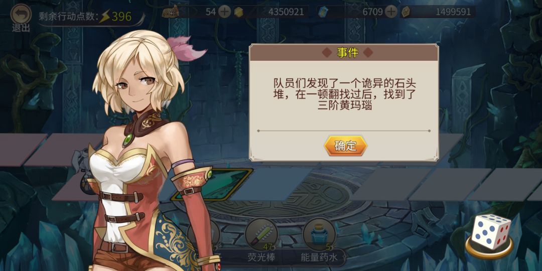Click the gold nugget currency icon
The height and width of the screenshot is (271, 542).
click(238, 12)
